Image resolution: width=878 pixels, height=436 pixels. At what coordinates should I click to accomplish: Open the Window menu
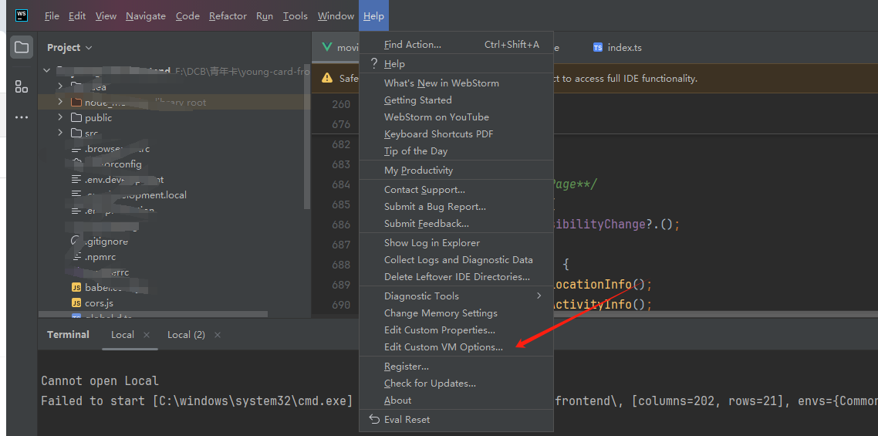point(336,15)
